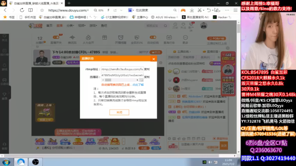Click the rtmp地址 text field
296x166 pixels.
(x=122, y=69)
